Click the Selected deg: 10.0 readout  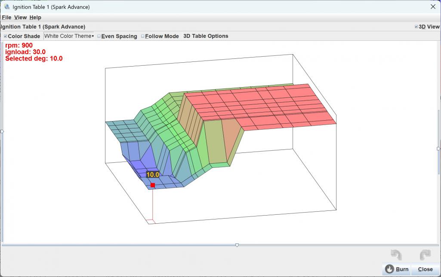[x=34, y=58]
